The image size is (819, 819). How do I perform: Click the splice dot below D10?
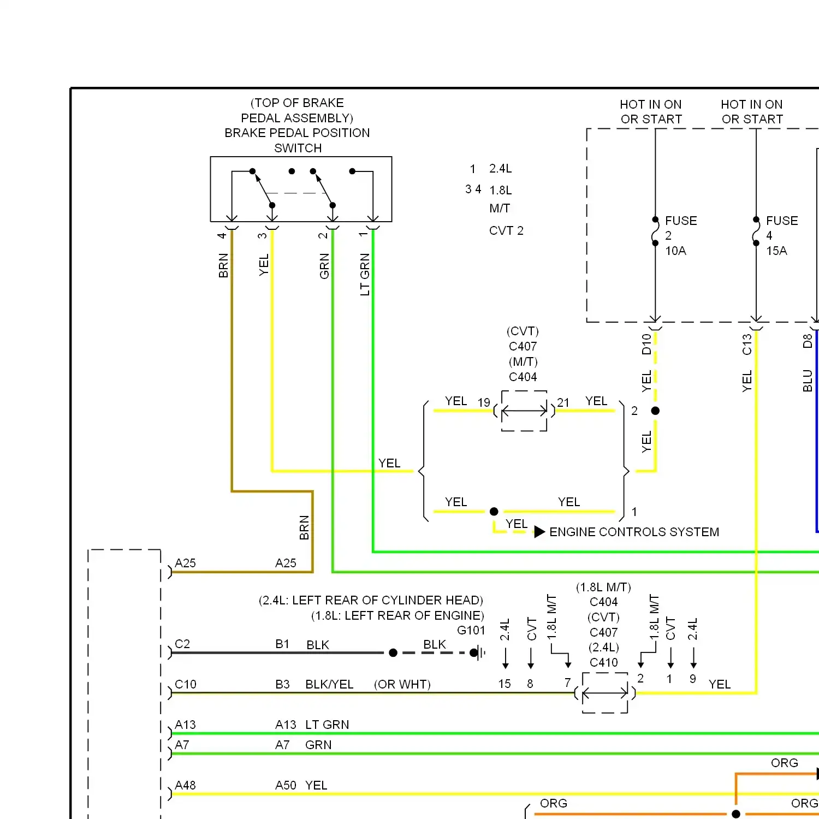(655, 411)
